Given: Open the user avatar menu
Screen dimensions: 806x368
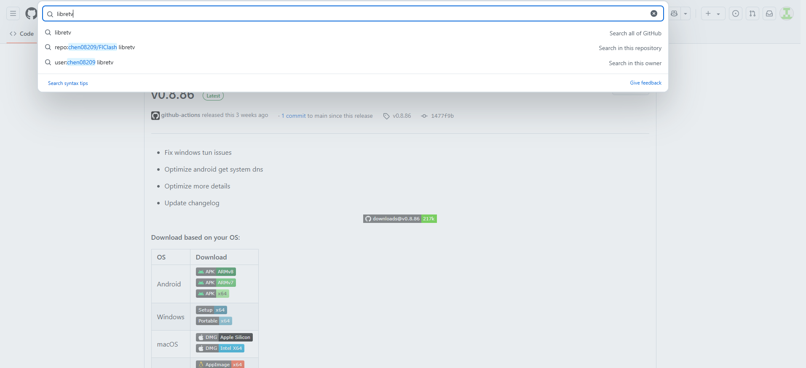Looking at the screenshot, I should pyautogui.click(x=786, y=13).
